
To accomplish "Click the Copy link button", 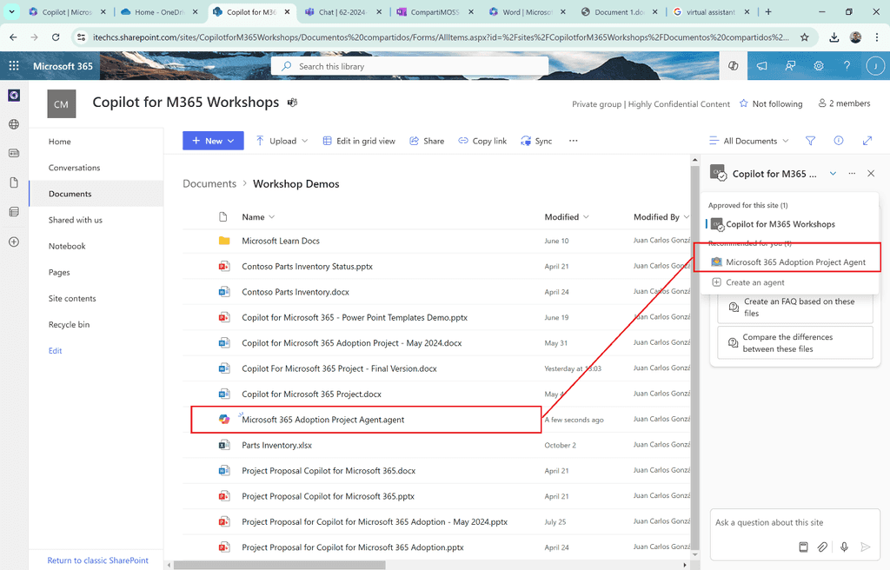I will (482, 141).
